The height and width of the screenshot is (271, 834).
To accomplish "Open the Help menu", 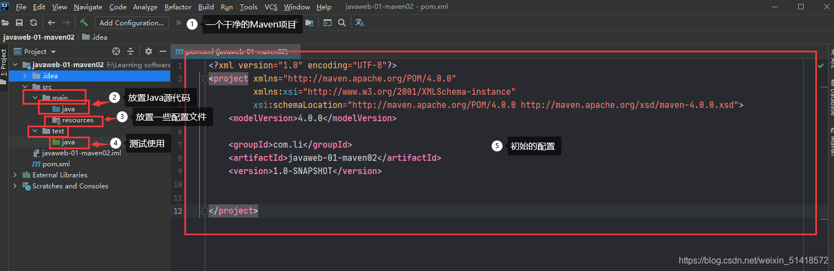I will [x=324, y=7].
